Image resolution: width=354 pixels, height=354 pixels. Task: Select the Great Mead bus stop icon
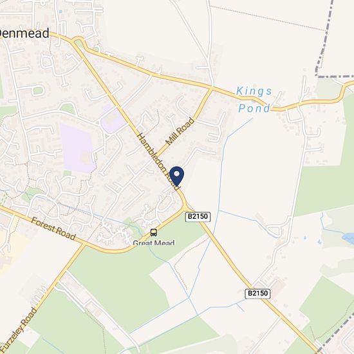point(154,232)
